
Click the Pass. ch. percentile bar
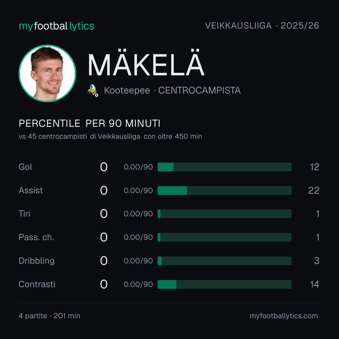[x=224, y=237]
